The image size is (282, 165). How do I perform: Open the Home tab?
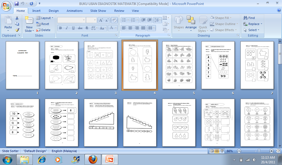click(21, 11)
